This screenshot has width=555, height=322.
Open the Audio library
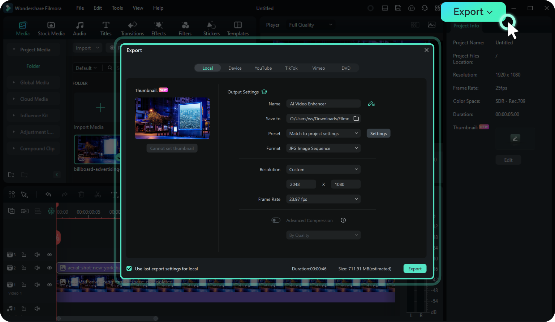click(79, 29)
